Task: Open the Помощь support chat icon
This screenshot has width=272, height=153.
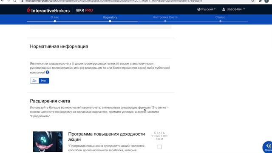Action: (267, 147)
